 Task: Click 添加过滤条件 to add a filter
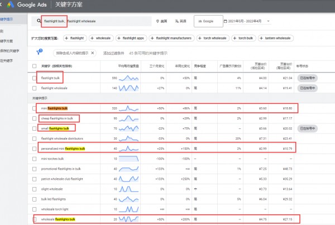[x=113, y=53]
